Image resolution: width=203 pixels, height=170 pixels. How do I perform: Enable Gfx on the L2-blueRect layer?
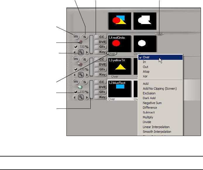96,92
